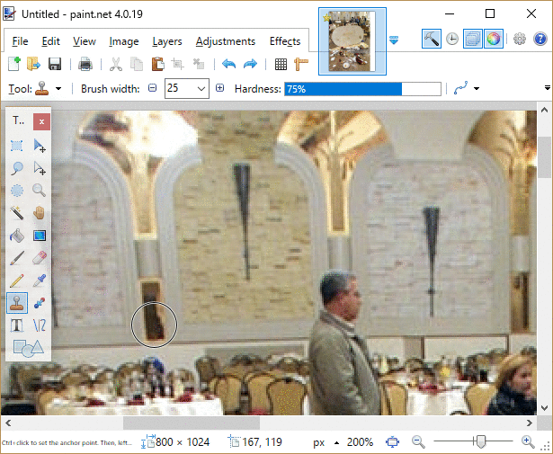The image size is (553, 454).
Task: Open the Adjustments menu
Action: pyautogui.click(x=226, y=41)
